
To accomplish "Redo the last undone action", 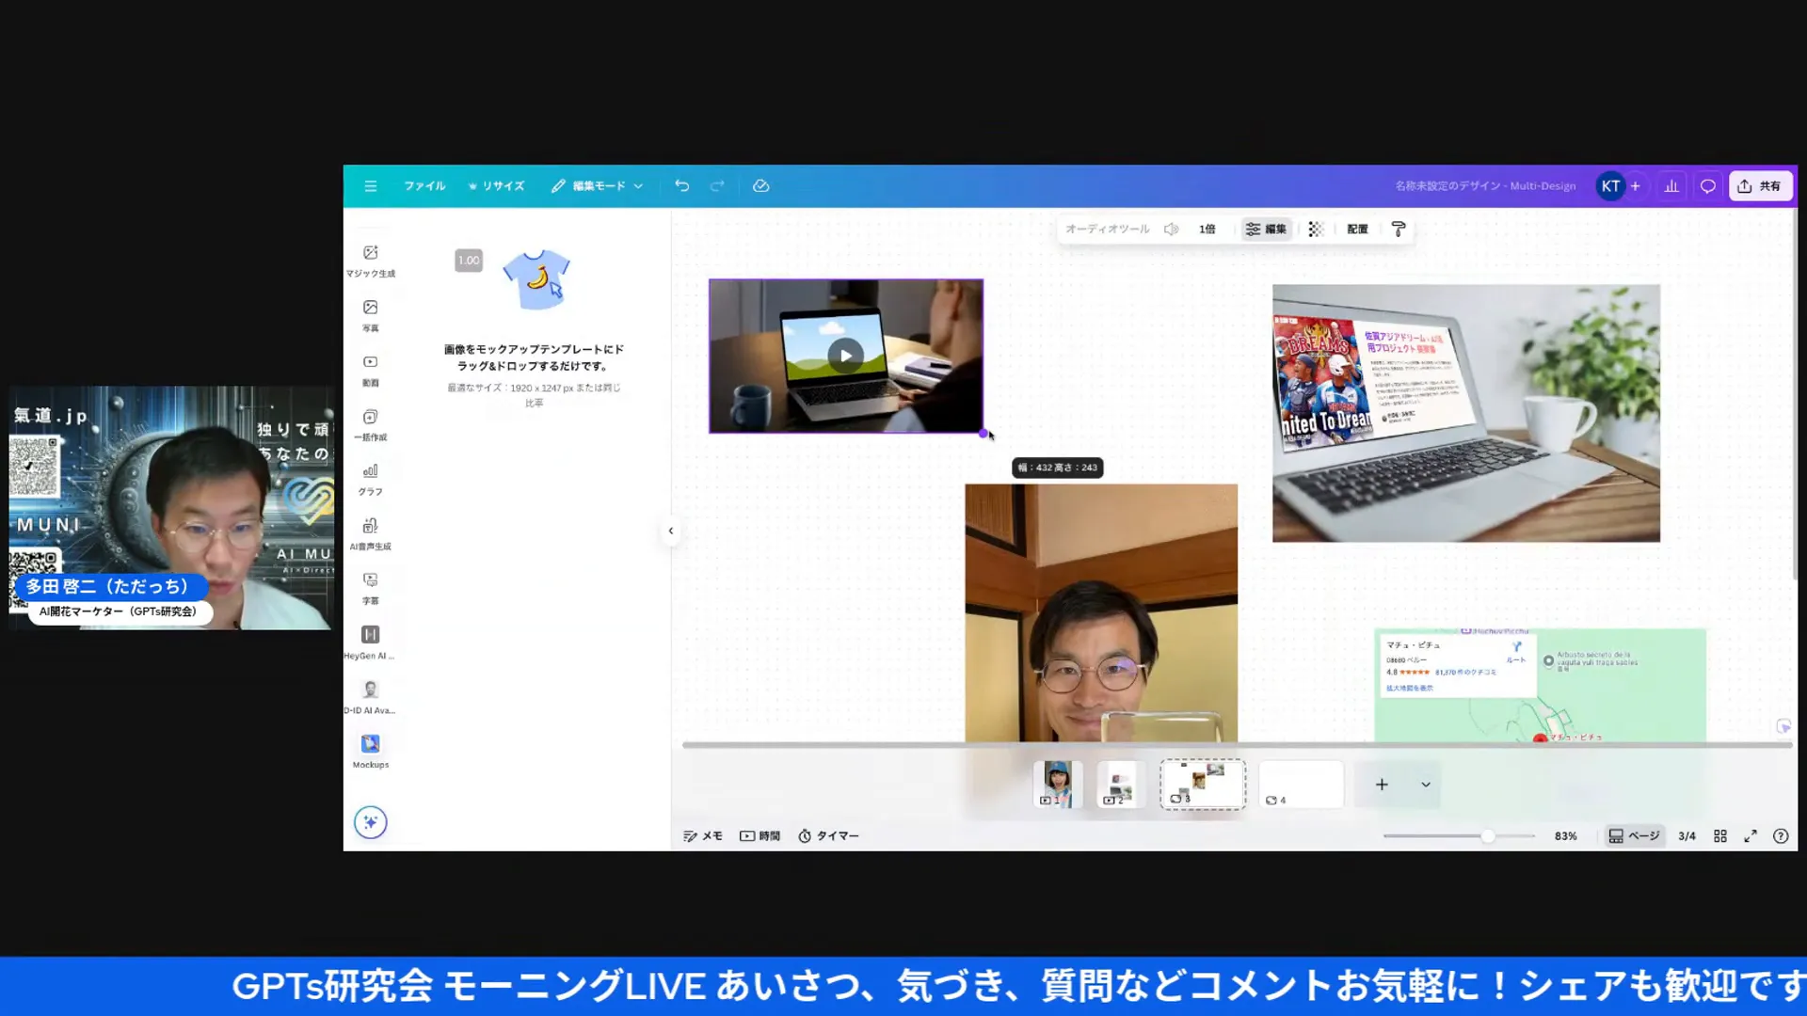I will [717, 186].
